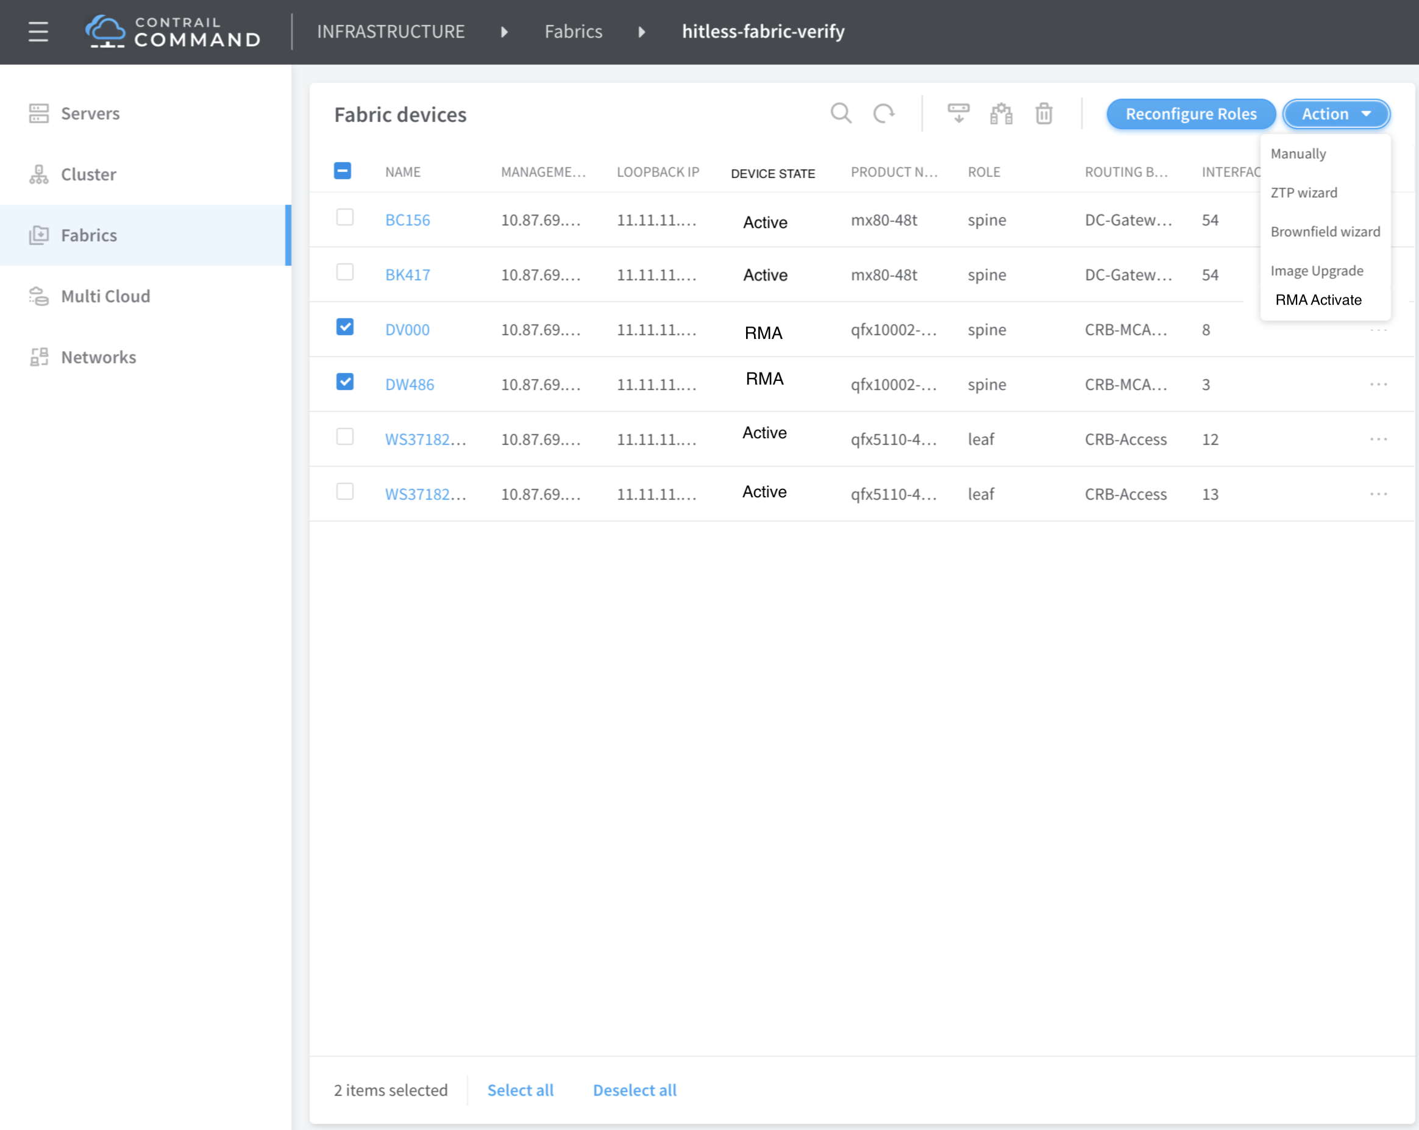Click the Servers sidebar icon

[x=39, y=113]
